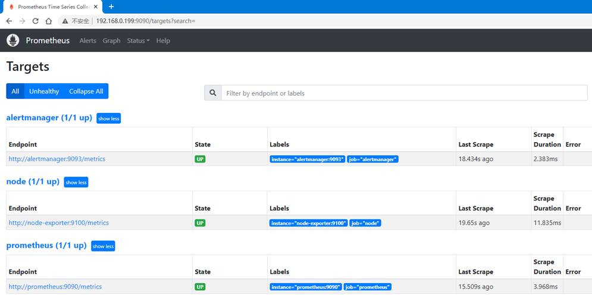Click the prometheus (1/1 up) heading link
The width and height of the screenshot is (592, 295).
[x=46, y=246]
